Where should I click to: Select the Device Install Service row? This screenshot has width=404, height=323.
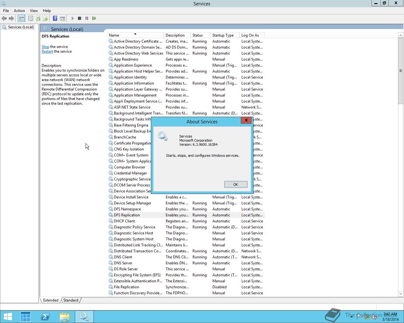pyautogui.click(x=186, y=197)
